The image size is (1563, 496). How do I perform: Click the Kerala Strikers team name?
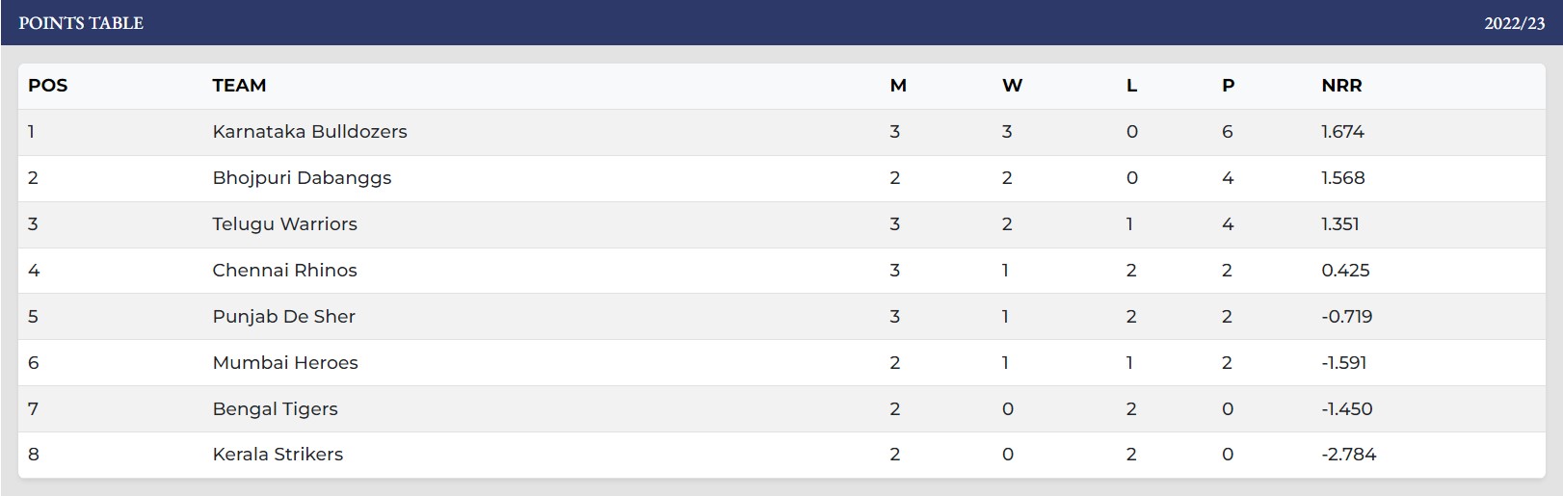click(278, 455)
